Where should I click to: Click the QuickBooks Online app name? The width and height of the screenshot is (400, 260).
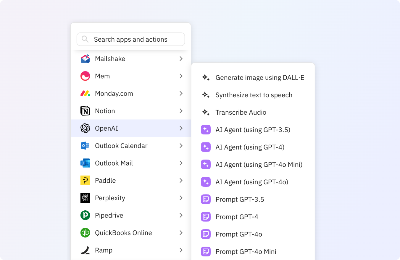(x=123, y=233)
